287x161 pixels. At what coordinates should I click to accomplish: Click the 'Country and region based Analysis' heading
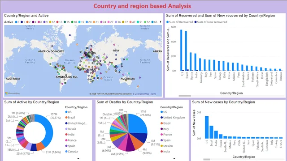tap(142, 6)
